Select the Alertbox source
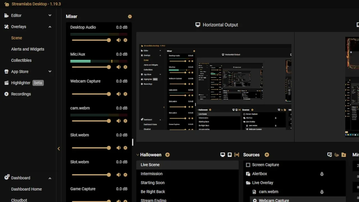The image size is (359, 202). [294, 174]
